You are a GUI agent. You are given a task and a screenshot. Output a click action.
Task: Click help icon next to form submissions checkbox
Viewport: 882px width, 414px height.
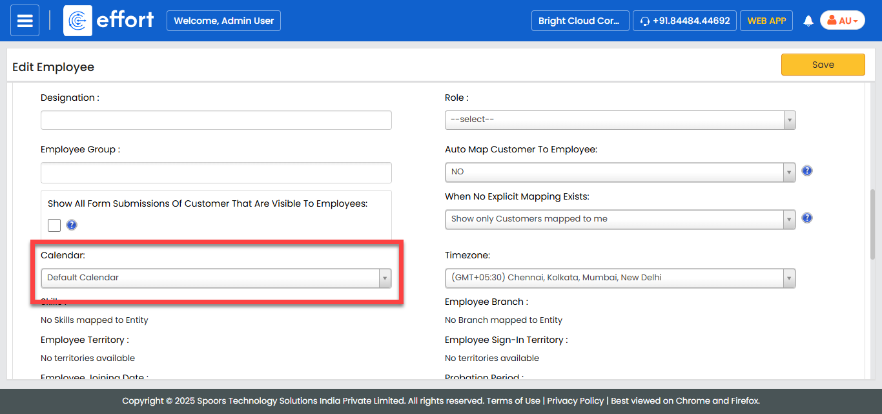click(72, 225)
